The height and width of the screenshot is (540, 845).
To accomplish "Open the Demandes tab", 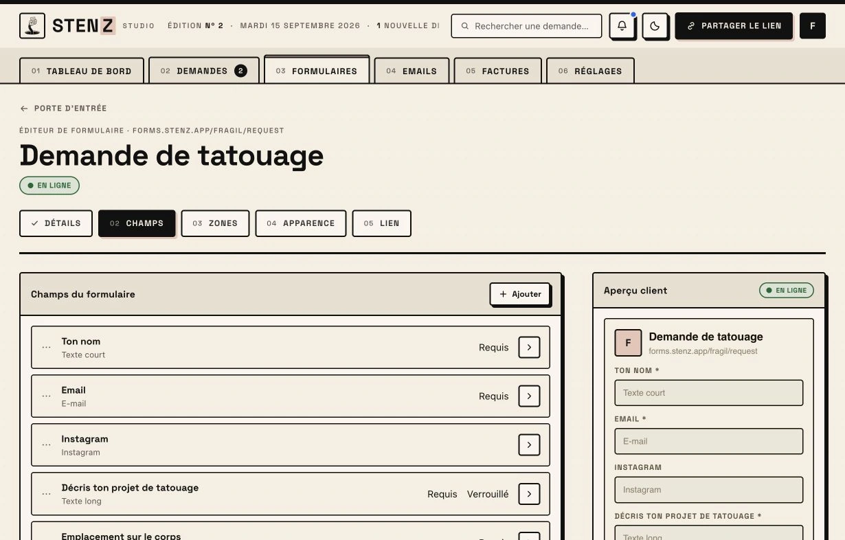I will [204, 71].
